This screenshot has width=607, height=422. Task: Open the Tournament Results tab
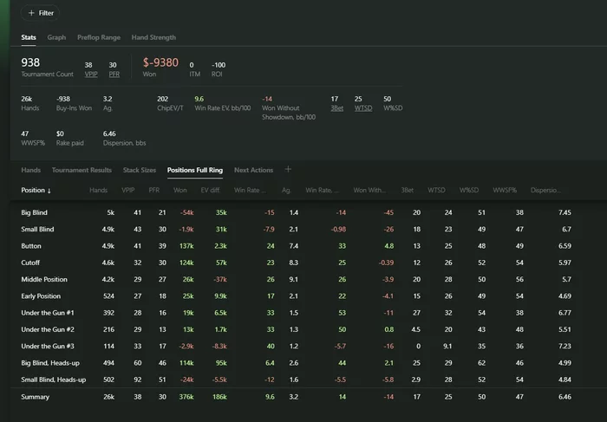click(x=82, y=170)
